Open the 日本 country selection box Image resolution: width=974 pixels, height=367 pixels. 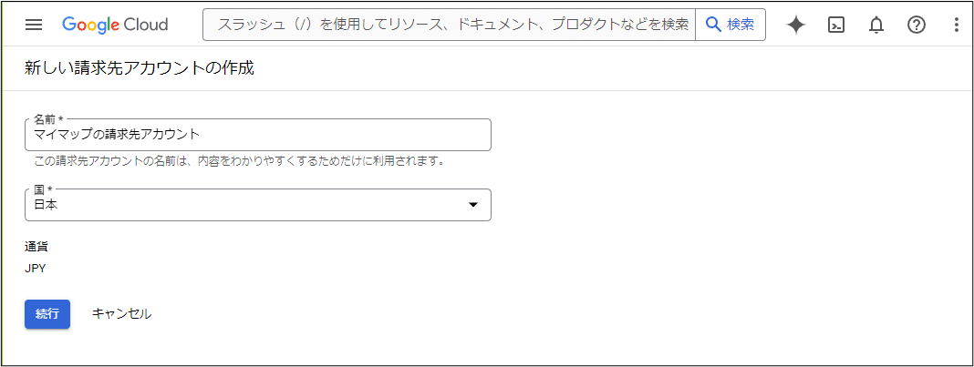tap(258, 205)
